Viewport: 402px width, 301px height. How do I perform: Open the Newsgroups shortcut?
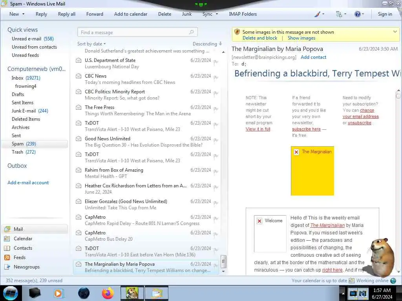[27, 267]
